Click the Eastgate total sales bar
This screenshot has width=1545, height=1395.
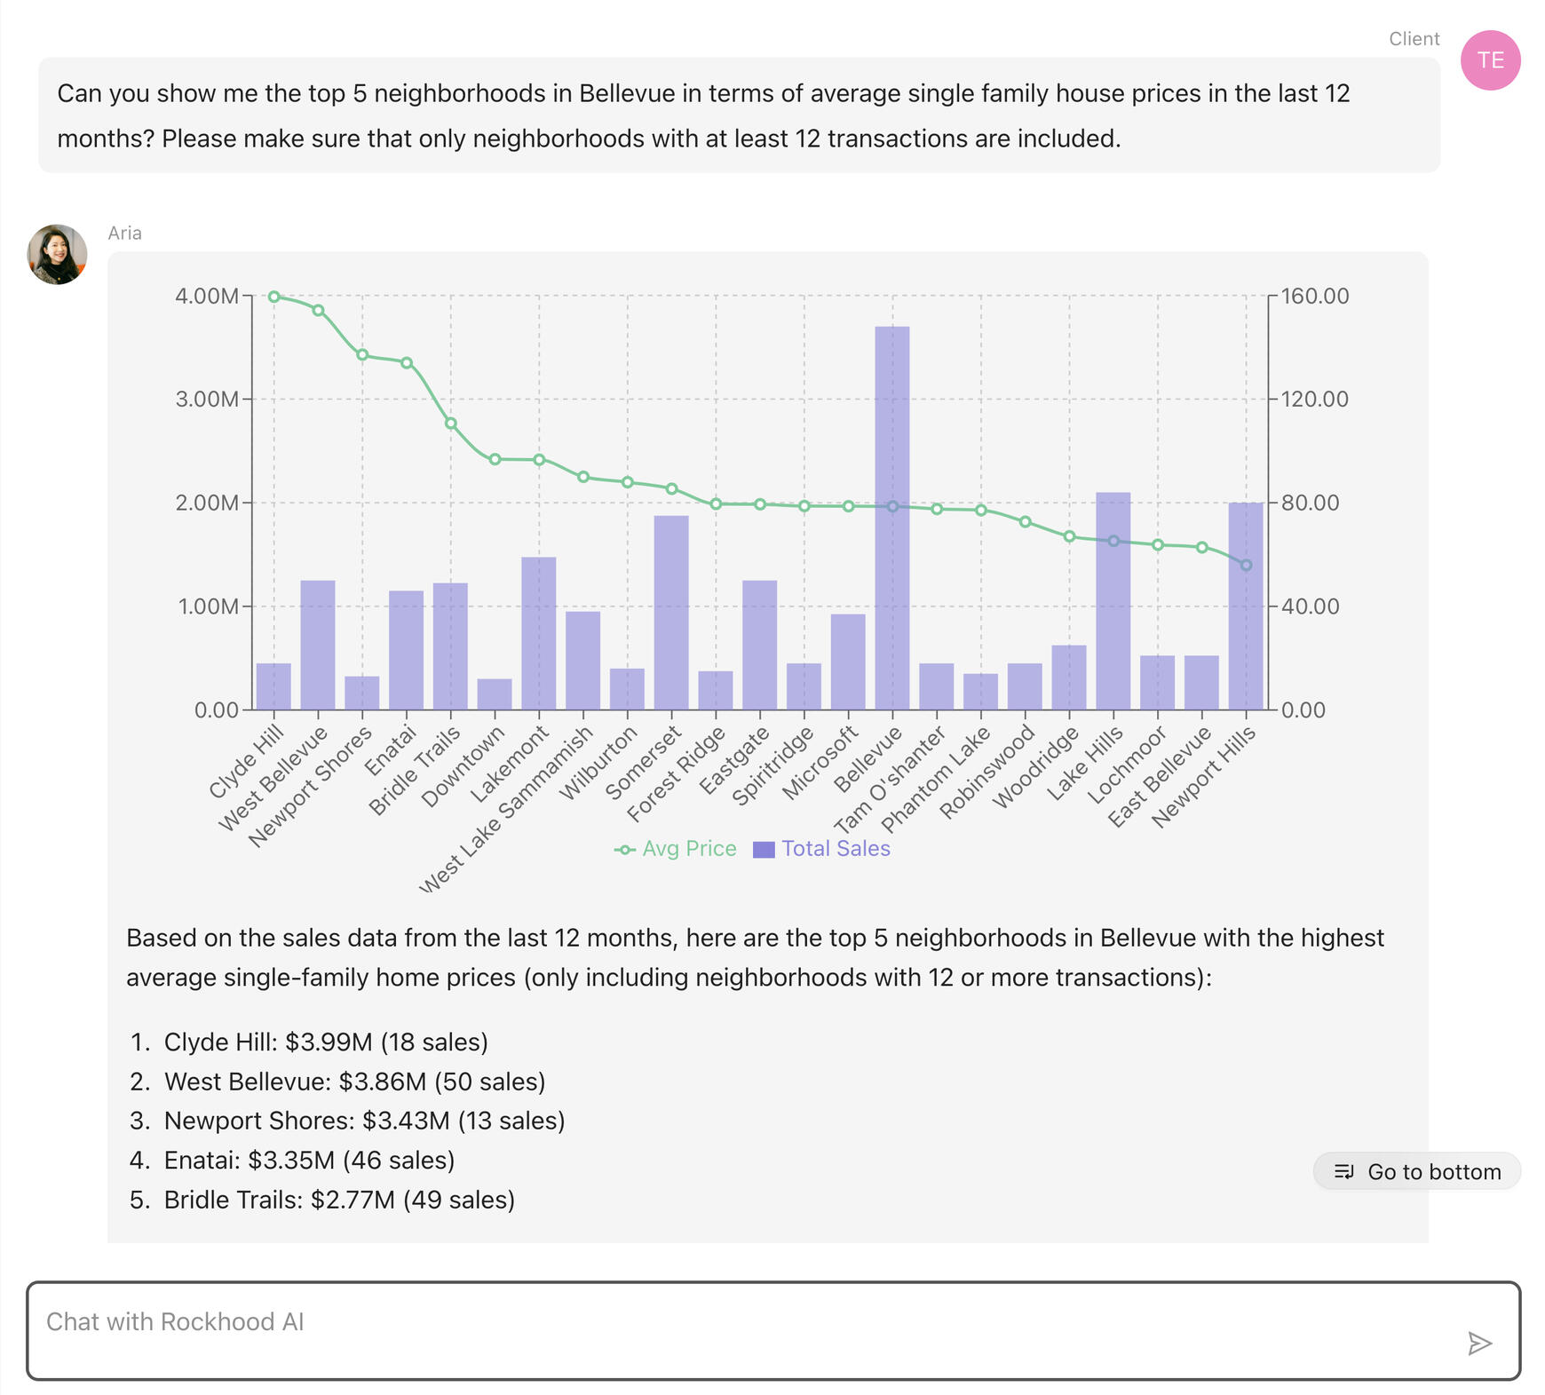click(759, 645)
